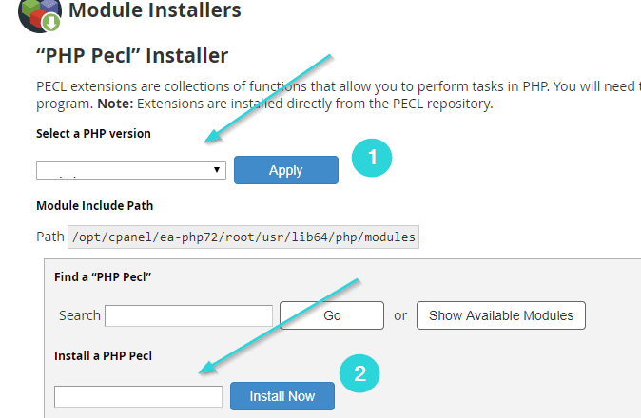Click the Select a PHP version label

click(x=93, y=134)
